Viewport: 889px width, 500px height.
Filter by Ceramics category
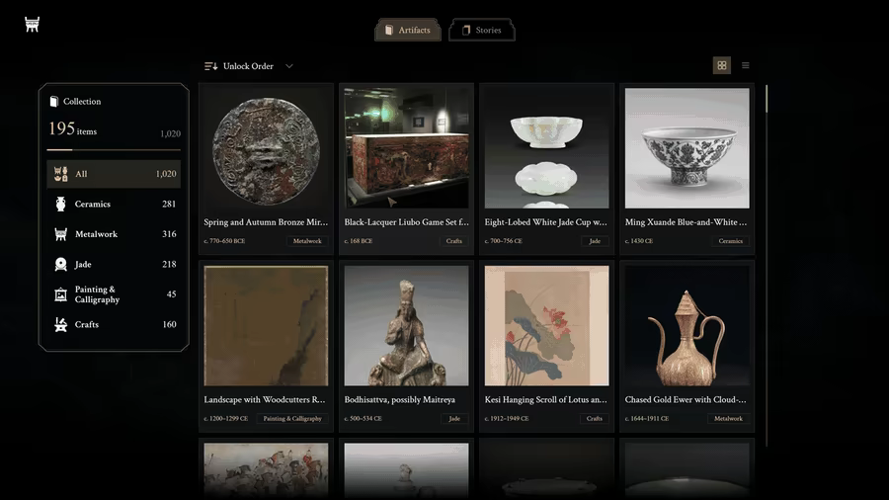(x=114, y=205)
